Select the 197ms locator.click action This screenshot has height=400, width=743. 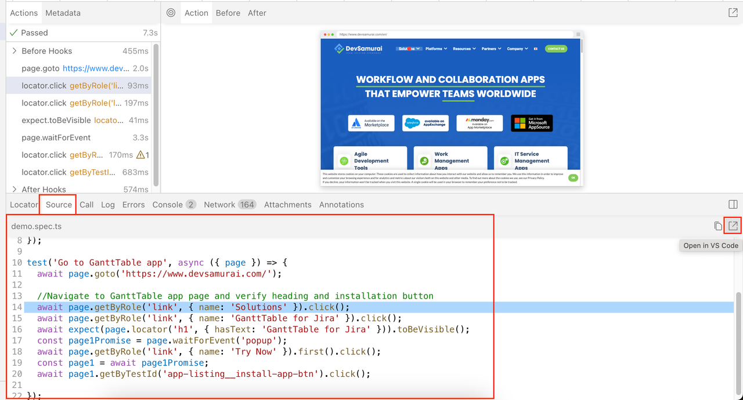click(x=78, y=103)
